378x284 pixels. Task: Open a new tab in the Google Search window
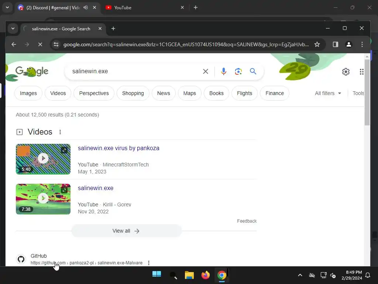click(x=113, y=28)
